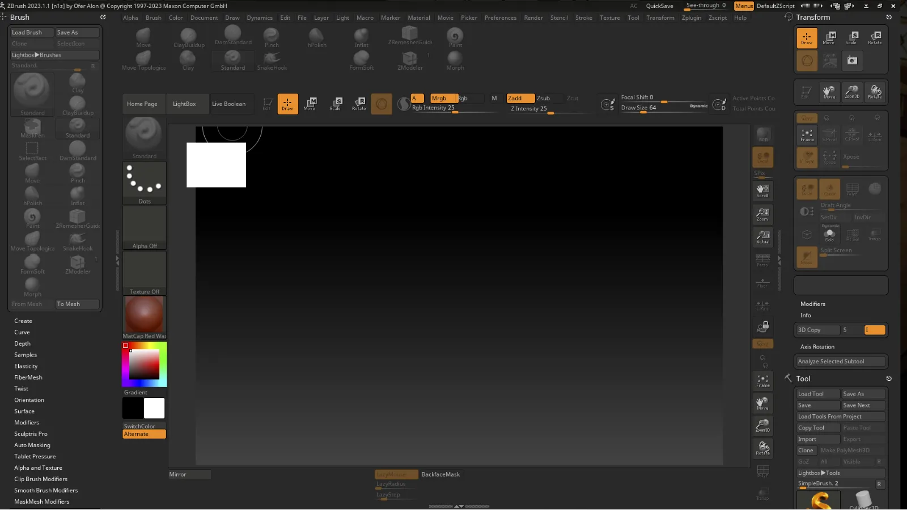Image resolution: width=907 pixels, height=510 pixels.
Task: Select the DamStandard brush in Brush palette
Action: [78, 151]
